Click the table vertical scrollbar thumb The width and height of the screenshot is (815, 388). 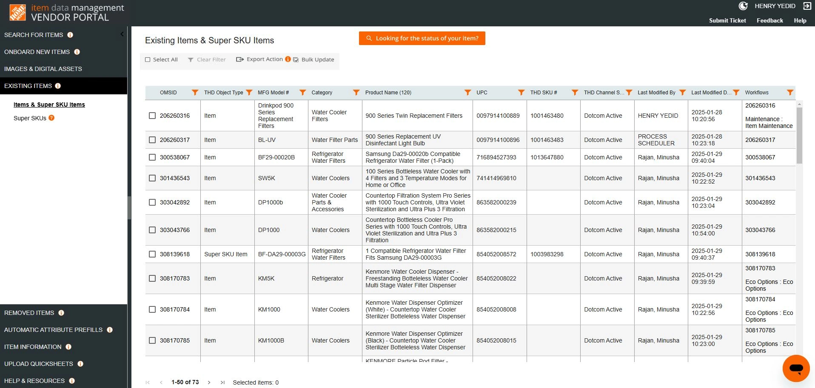[x=799, y=135]
